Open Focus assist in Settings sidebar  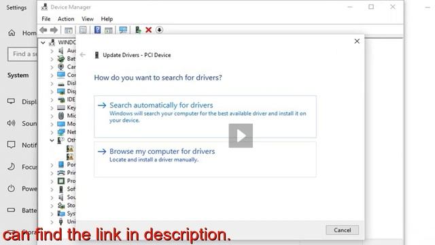click(x=22, y=167)
